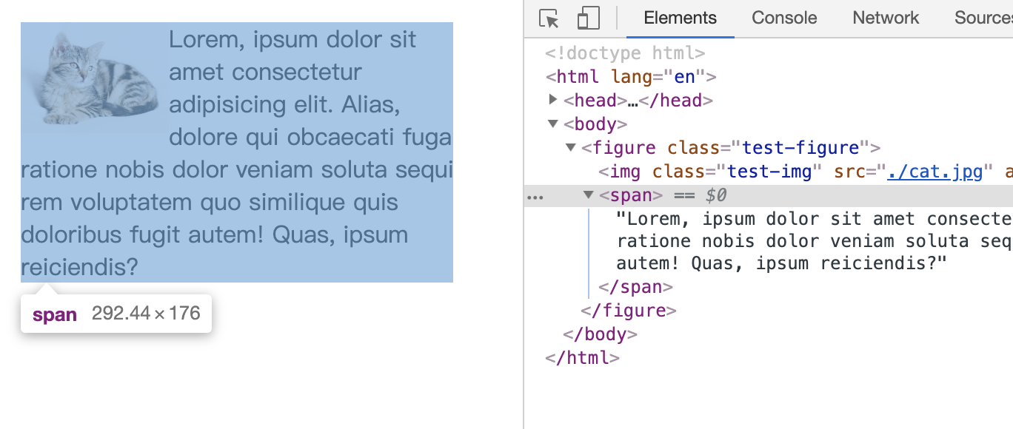Collapse the body element arrow
The width and height of the screenshot is (1013, 429).
[x=553, y=124]
